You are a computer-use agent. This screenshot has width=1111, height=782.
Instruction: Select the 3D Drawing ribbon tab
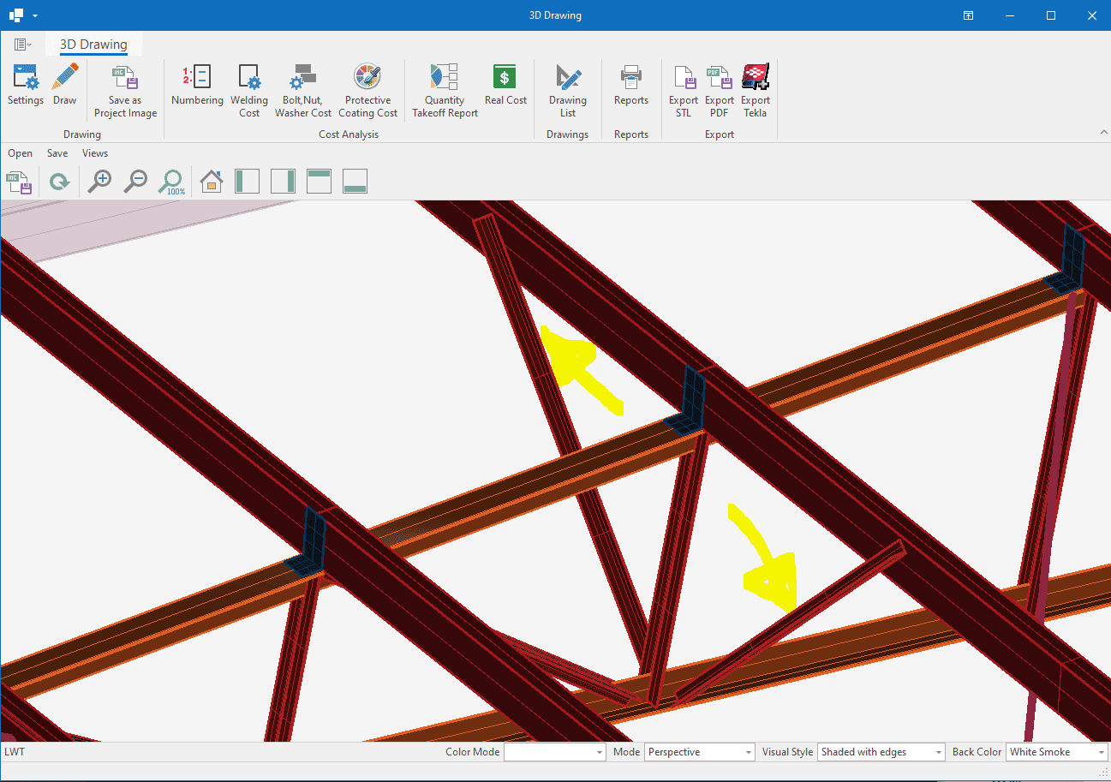pos(93,45)
